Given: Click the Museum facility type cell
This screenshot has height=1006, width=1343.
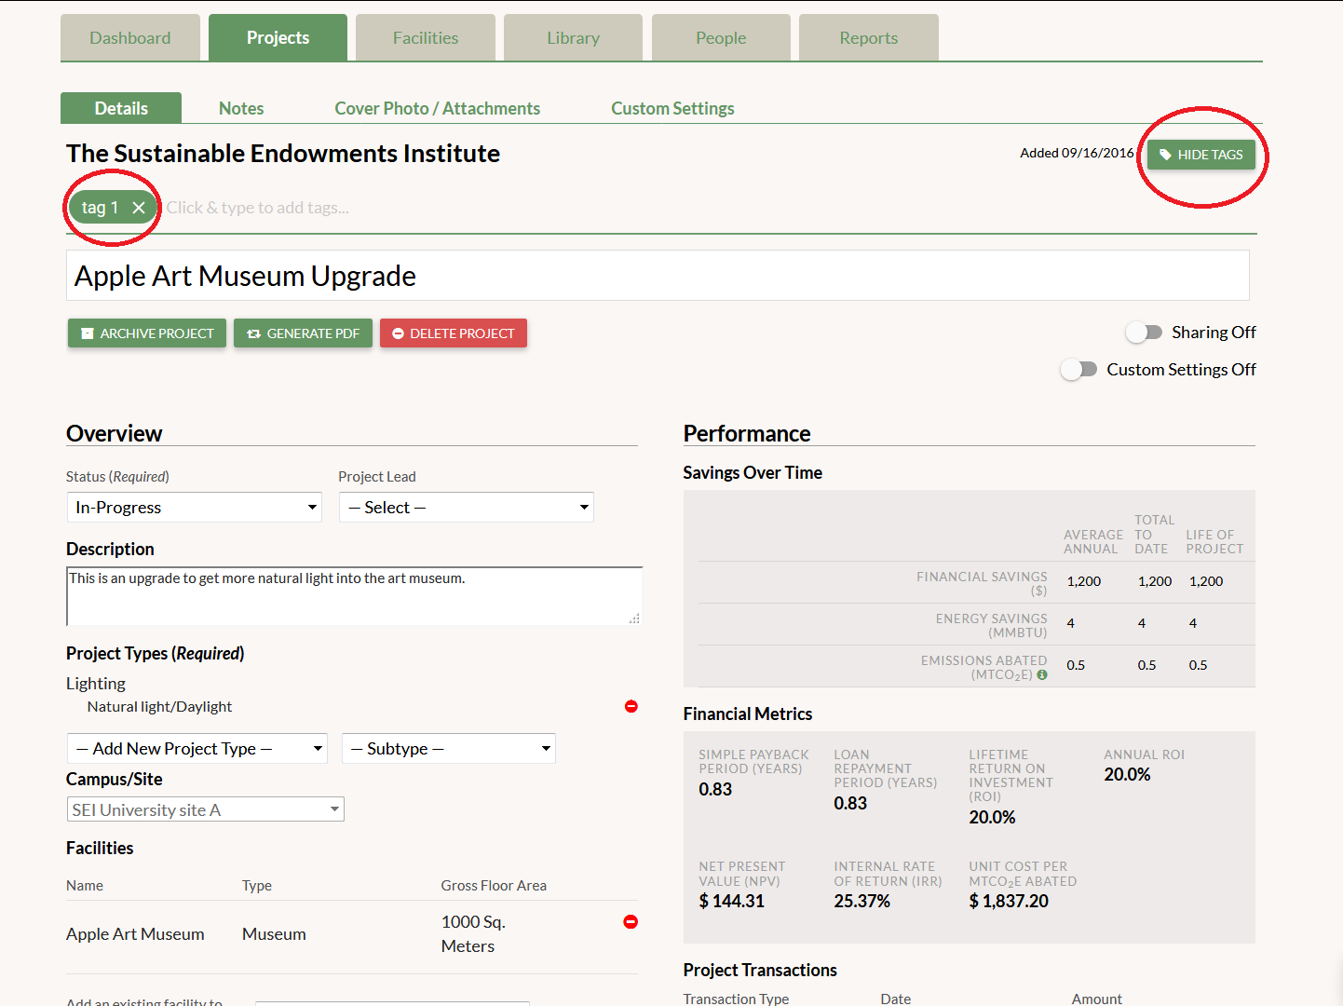Looking at the screenshot, I should point(274,934).
